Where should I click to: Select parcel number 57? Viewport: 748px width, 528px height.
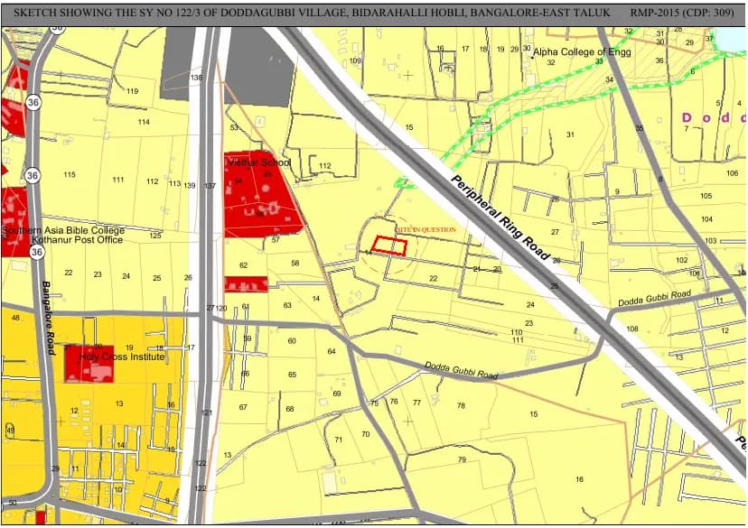point(276,240)
